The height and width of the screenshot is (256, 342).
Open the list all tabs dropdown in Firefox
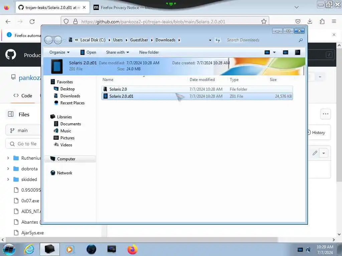297,7
